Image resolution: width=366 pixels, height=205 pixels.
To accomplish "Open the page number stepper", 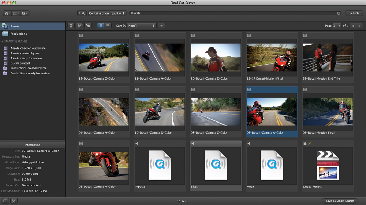I will (x=337, y=26).
